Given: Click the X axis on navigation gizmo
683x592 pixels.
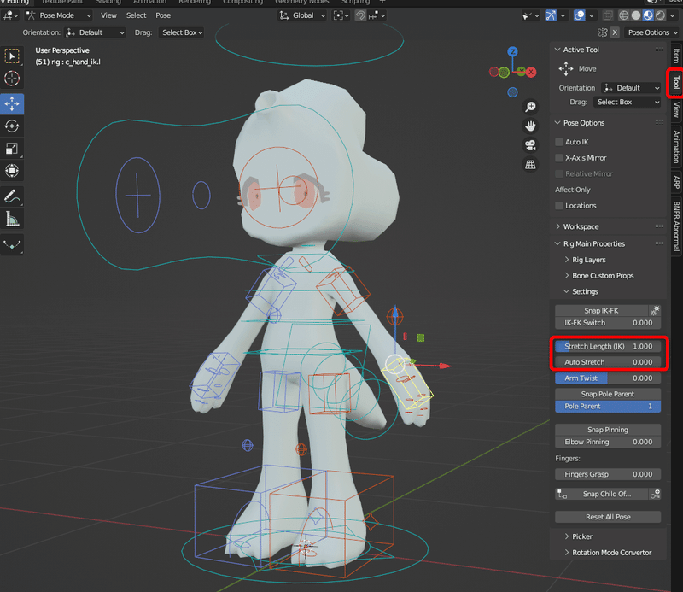Looking at the screenshot, I should coord(530,73).
